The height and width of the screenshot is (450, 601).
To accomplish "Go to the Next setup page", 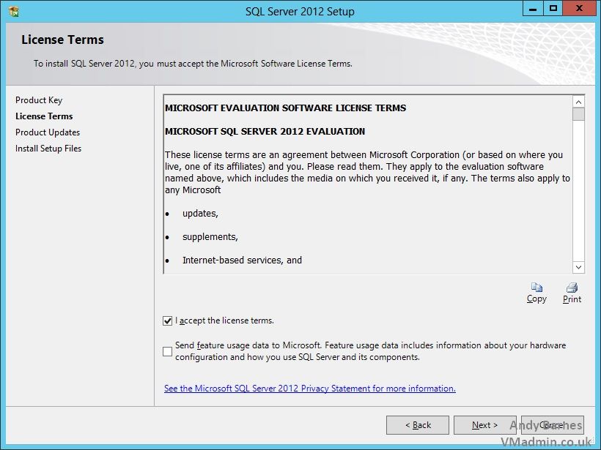I will 485,425.
